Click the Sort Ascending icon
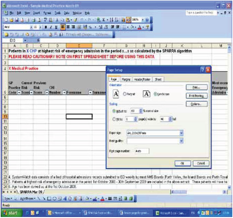 click(111, 20)
